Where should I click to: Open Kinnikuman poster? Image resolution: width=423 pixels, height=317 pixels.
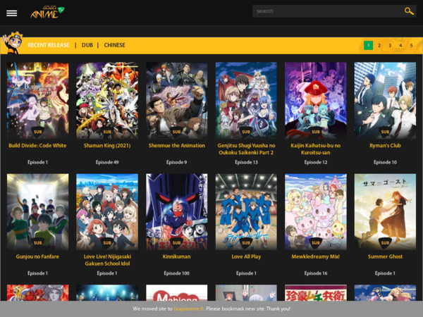(177, 212)
